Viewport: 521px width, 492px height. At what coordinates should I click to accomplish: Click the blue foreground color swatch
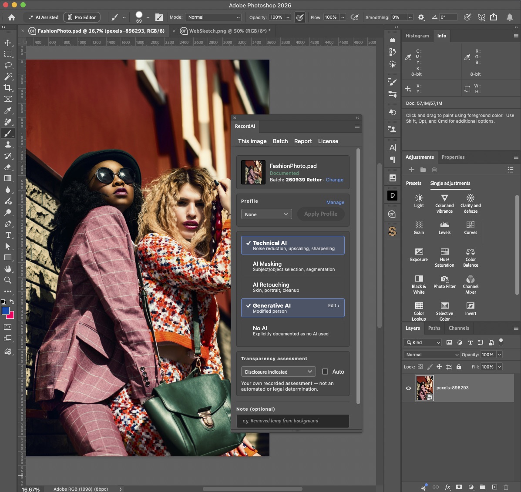[5, 311]
